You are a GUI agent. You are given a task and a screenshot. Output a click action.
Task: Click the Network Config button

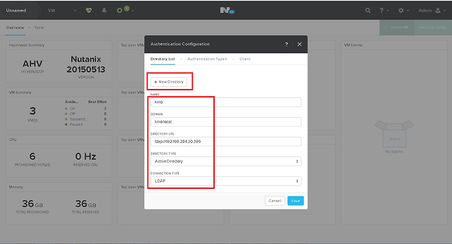[x=433, y=28]
